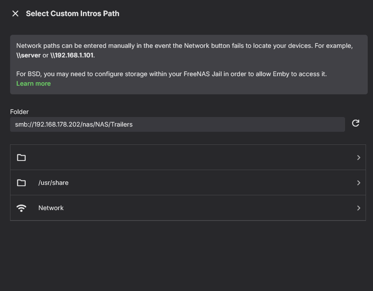
Task: Close the Select Custom Intros Path dialog
Action: (15, 13)
